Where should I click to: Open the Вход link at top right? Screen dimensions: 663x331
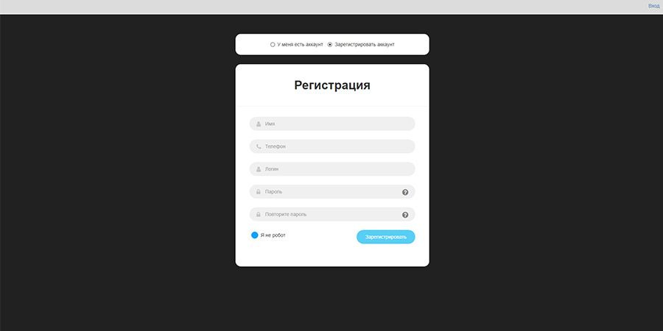pos(653,6)
